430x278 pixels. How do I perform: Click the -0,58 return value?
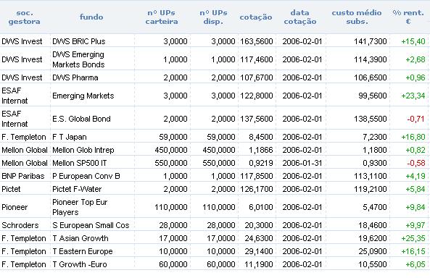(416, 163)
